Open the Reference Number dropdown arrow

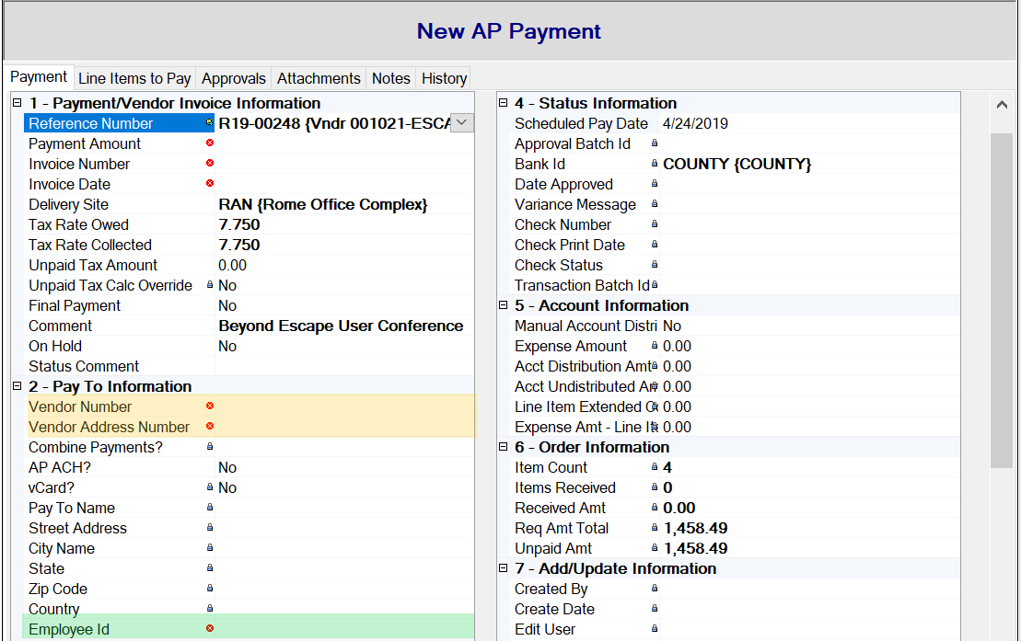(461, 123)
